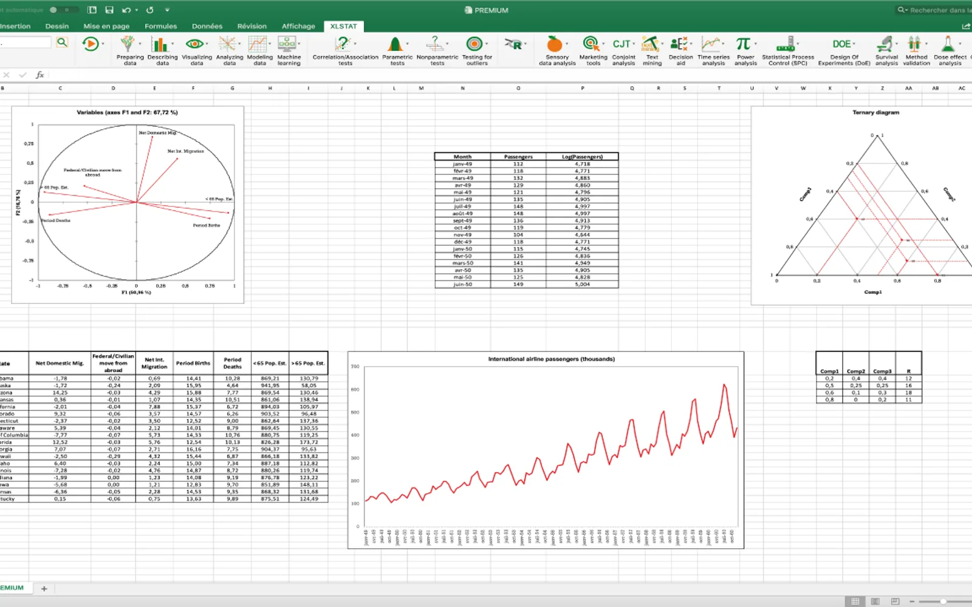972x607 pixels.
Task: Open Survival analysis menu
Action: click(x=886, y=50)
